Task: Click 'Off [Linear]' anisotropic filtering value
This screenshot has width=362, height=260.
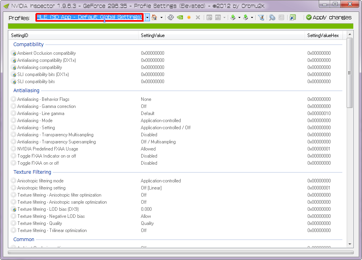Action: click(151, 188)
